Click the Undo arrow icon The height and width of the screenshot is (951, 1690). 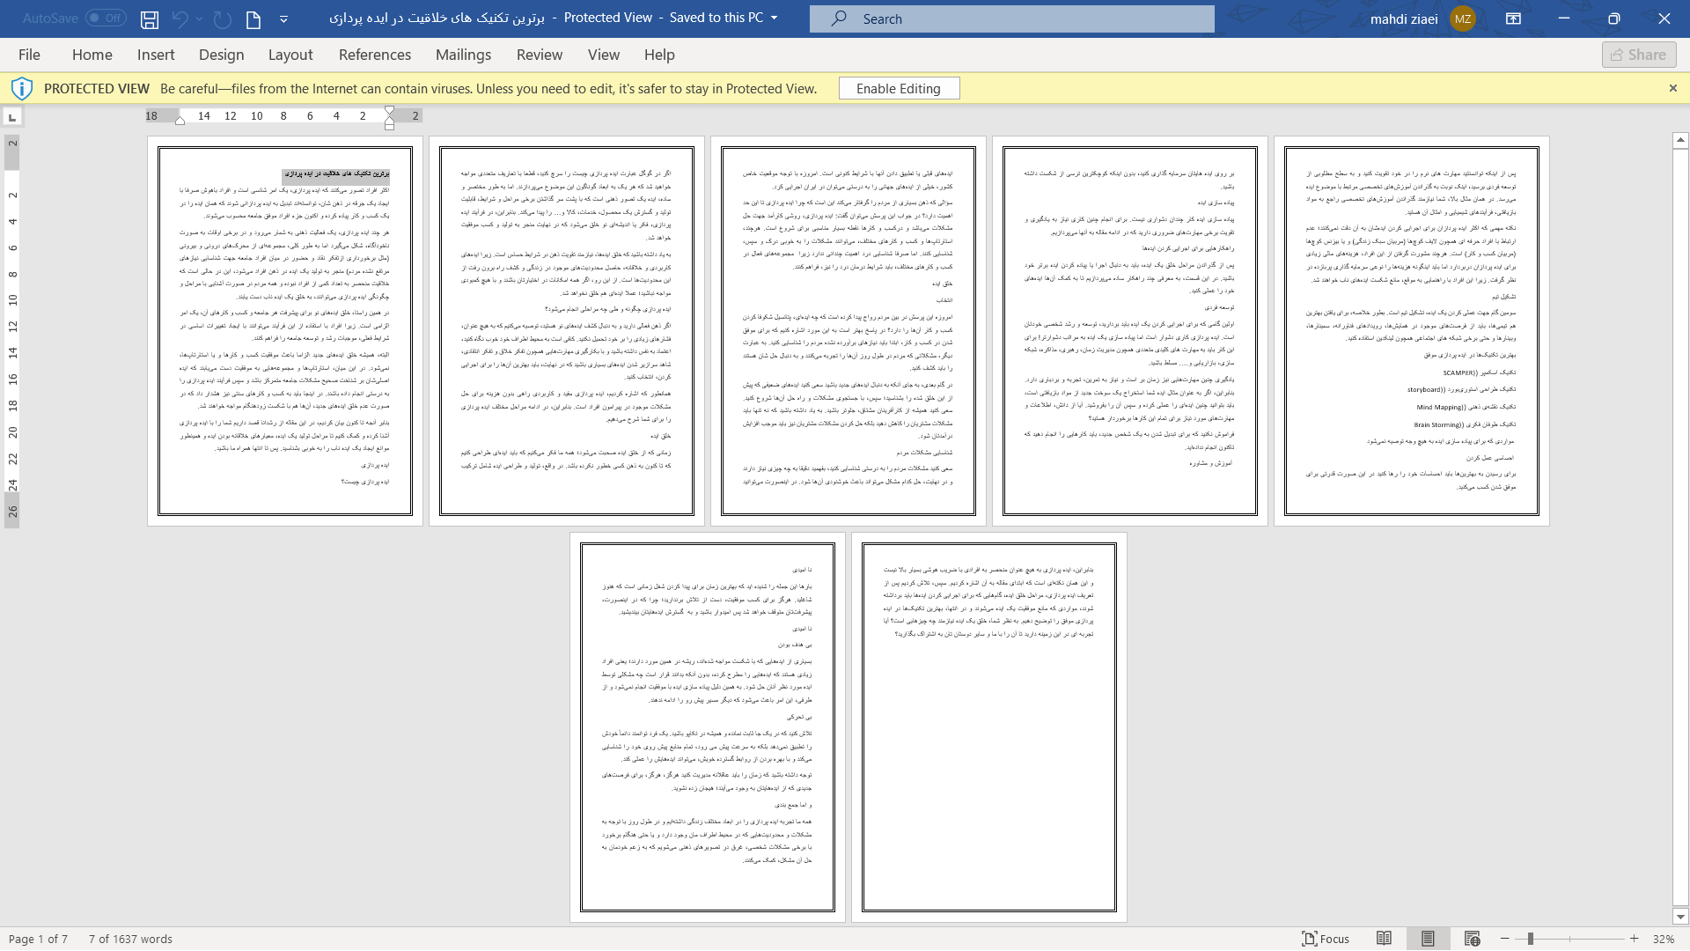pos(180,18)
